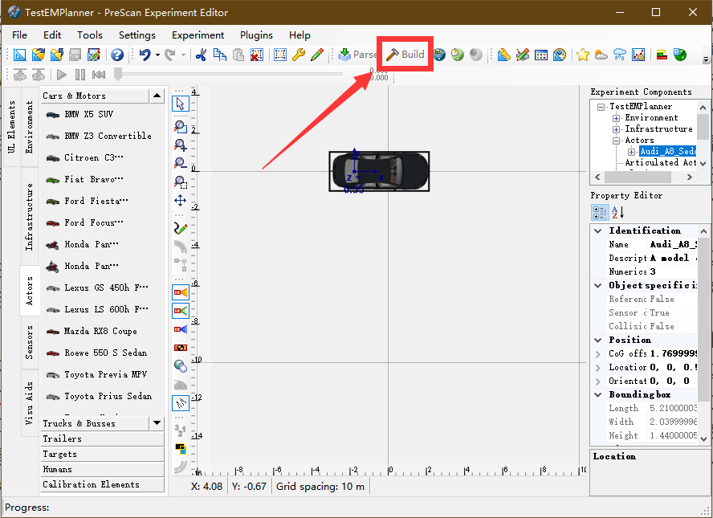Click the green radar chart icon
This screenshot has height=518, width=713.
[x=680, y=55]
